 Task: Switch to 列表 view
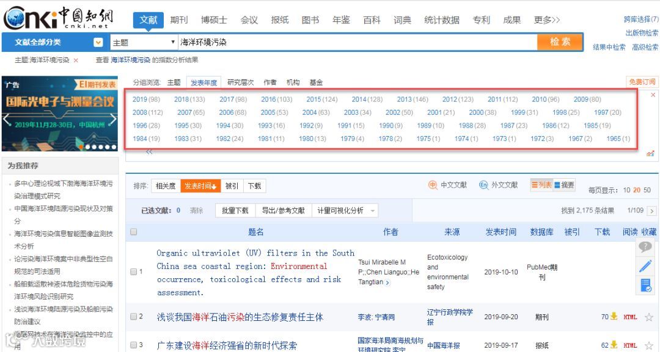pos(541,185)
